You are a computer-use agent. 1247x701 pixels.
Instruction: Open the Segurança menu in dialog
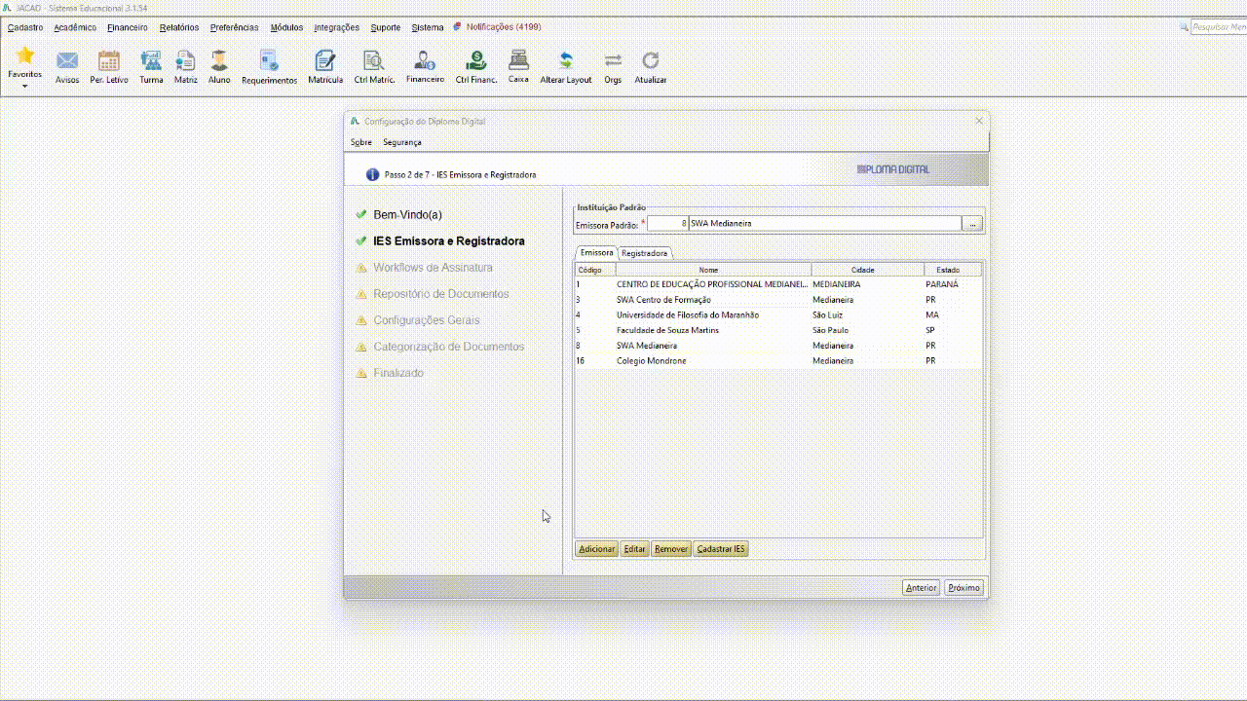[x=402, y=142]
